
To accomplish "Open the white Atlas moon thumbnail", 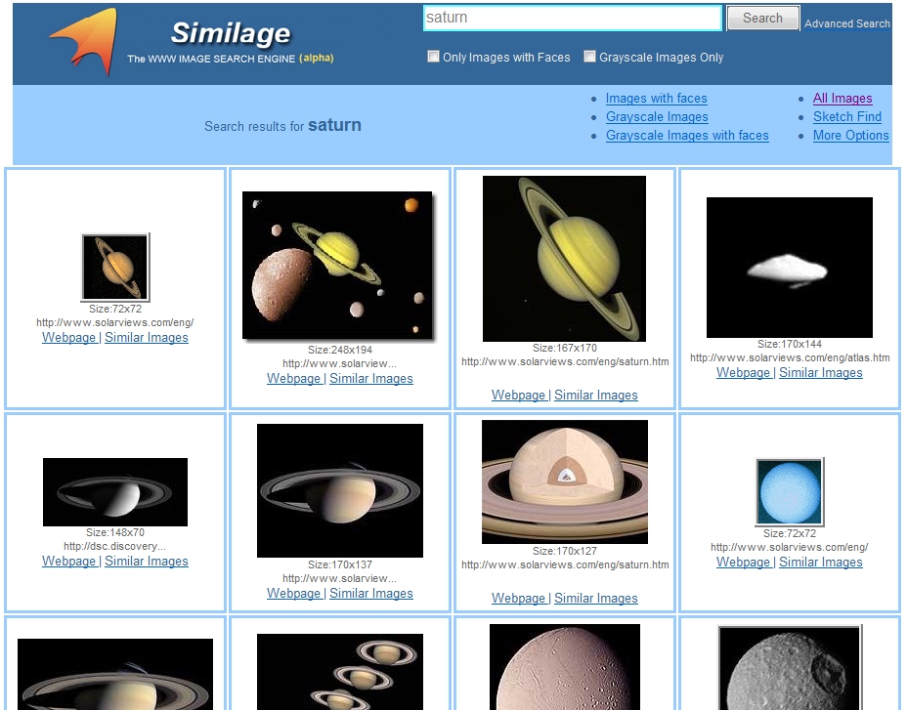I will pos(789,268).
